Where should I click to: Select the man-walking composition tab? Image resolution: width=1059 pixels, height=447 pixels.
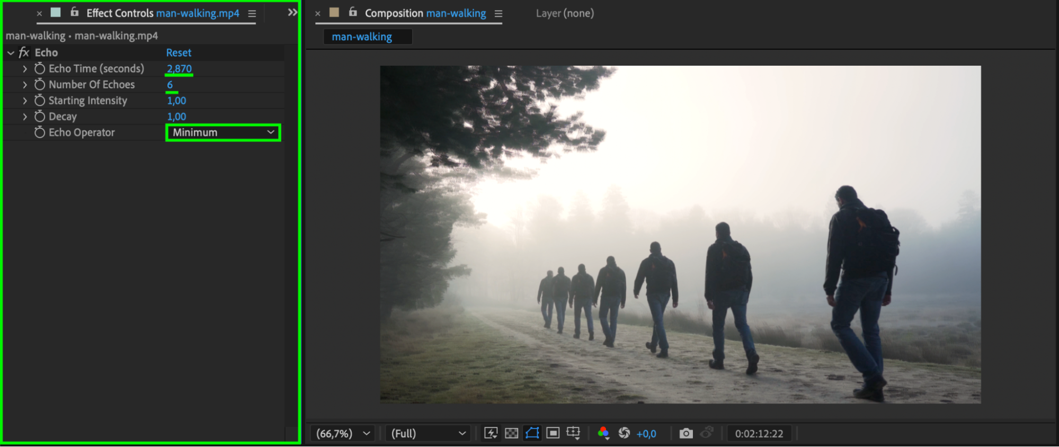coord(362,37)
